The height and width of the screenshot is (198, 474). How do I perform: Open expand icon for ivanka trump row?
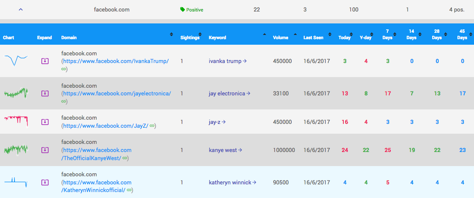click(45, 61)
